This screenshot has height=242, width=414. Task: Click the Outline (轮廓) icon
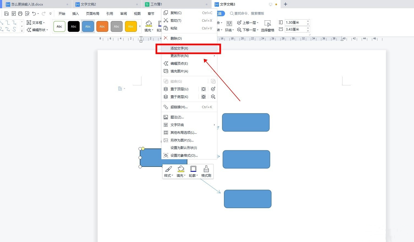pyautogui.click(x=193, y=171)
